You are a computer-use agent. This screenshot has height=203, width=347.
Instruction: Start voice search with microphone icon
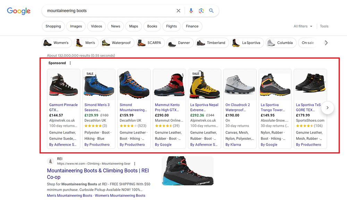(x=191, y=11)
